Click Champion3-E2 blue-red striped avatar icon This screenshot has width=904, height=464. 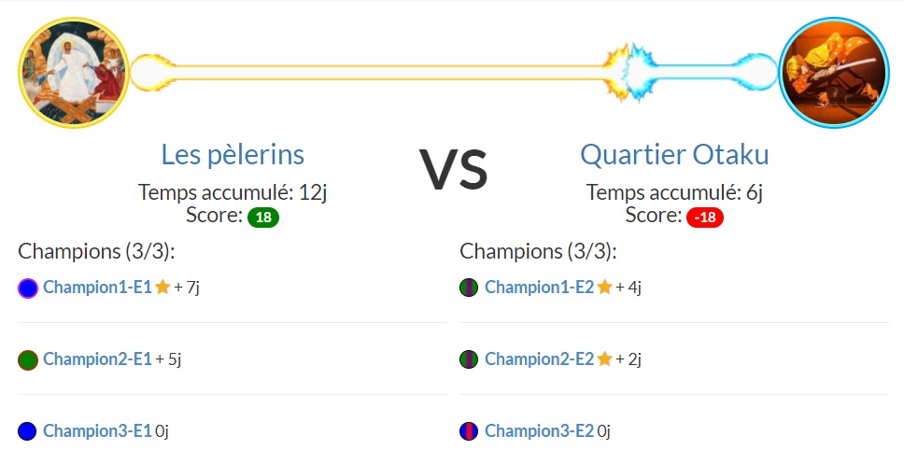469,431
